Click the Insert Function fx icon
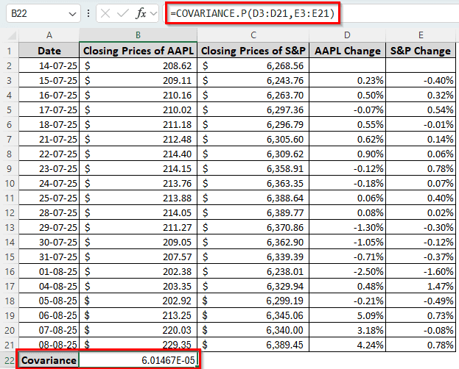459x369 pixels. pyautogui.click(x=141, y=14)
